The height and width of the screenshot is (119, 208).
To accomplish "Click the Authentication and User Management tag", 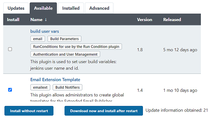I will point(65,54).
